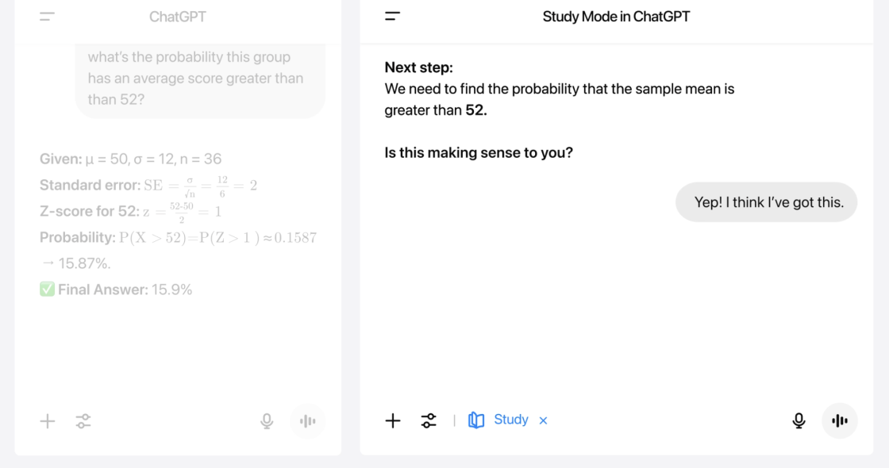Remove Study mode with the x

tap(543, 420)
